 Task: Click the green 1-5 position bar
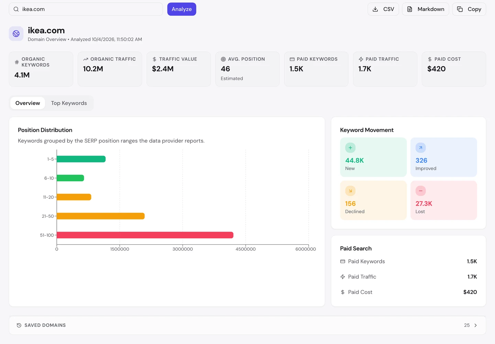click(81, 159)
